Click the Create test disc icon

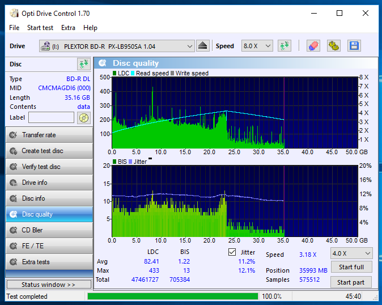pyautogui.click(x=13, y=151)
